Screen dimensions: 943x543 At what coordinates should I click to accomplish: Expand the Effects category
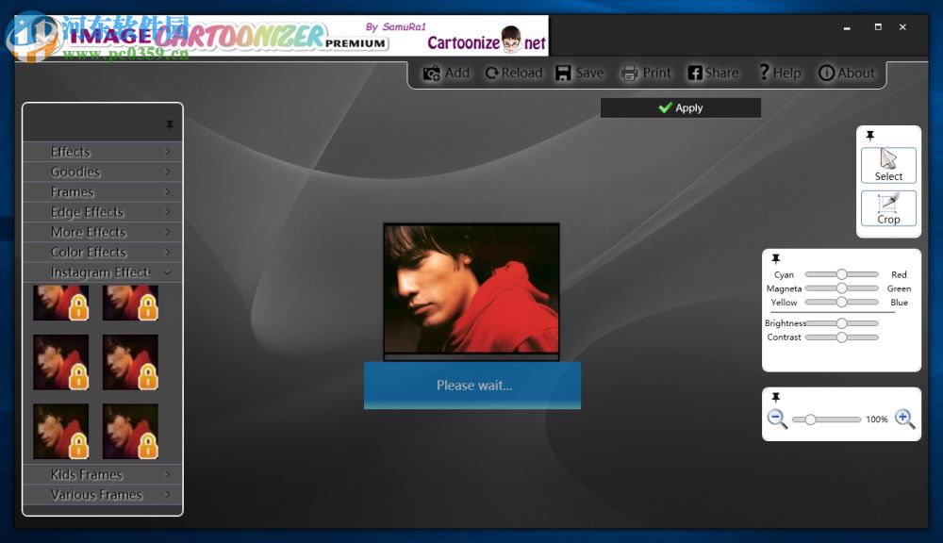pyautogui.click(x=103, y=152)
